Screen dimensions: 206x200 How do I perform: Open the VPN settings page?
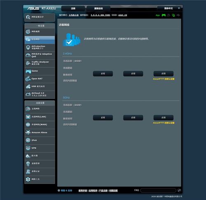(x=40, y=148)
